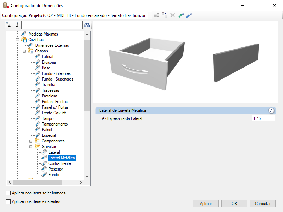Click the tag icon beside Contra Frente
Image resolution: width=283 pixels, height=212 pixels.
pos(44,163)
